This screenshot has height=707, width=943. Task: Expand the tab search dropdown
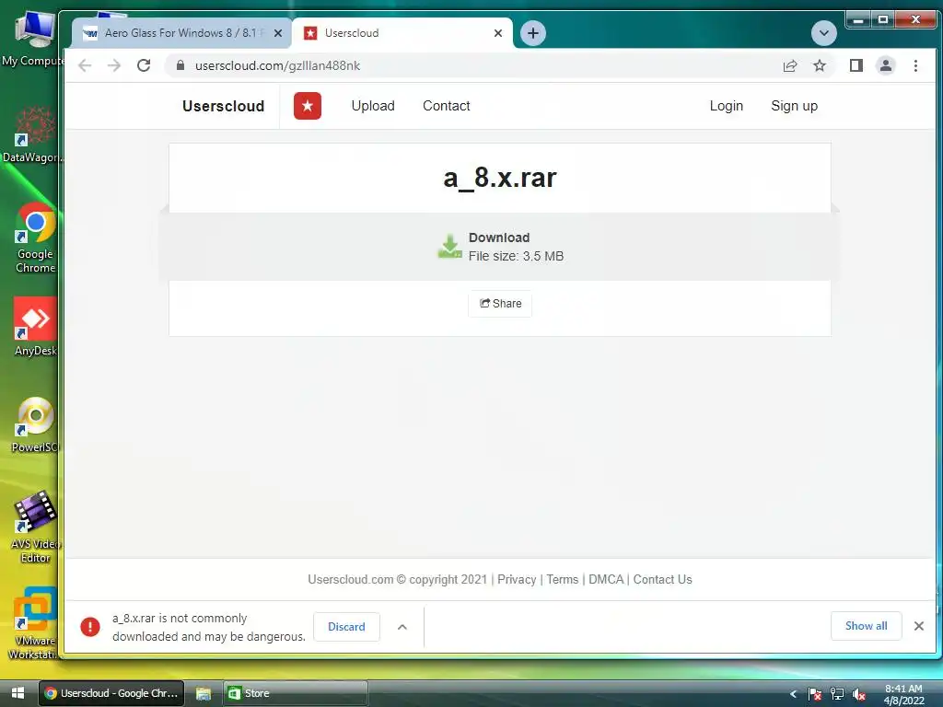(823, 33)
